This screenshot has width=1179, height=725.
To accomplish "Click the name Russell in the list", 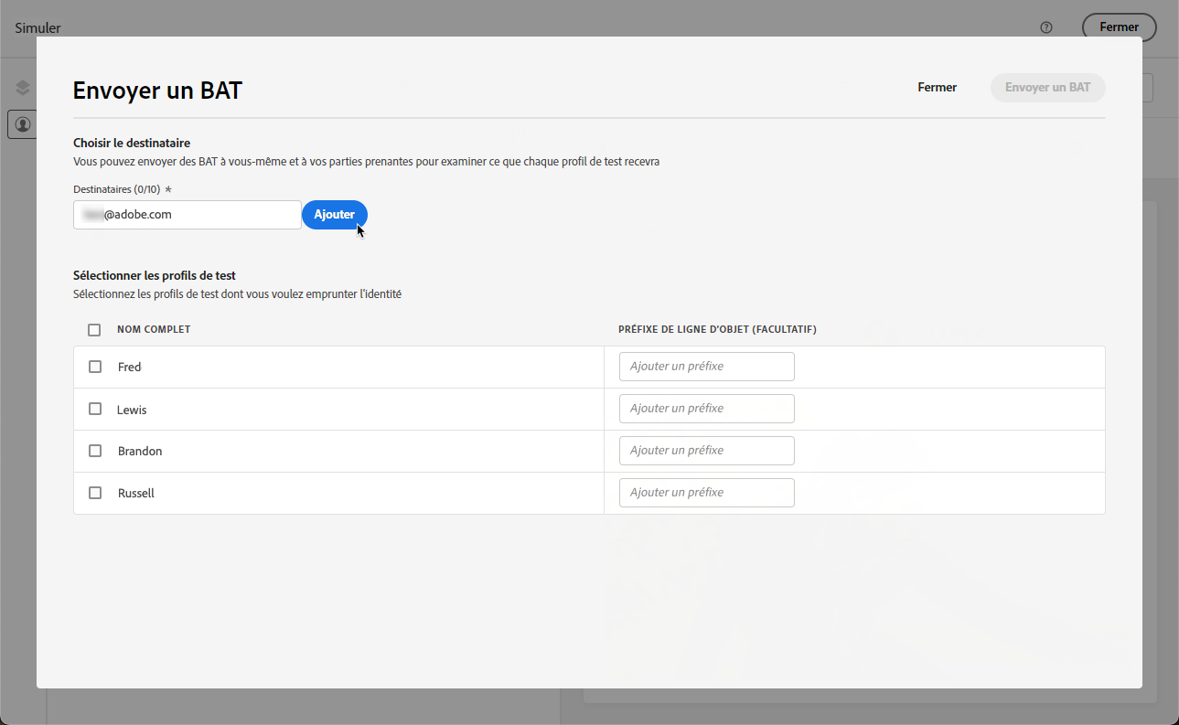I will point(136,493).
